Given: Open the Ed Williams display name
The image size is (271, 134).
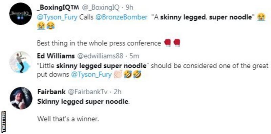Looking at the screenshot, I should pyautogui.click(x=56, y=56).
